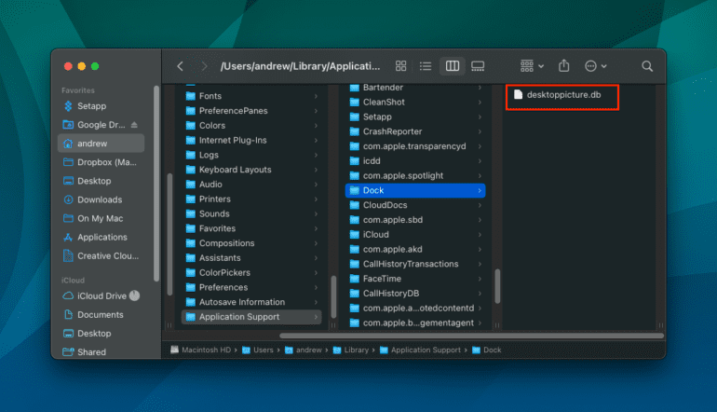The width and height of the screenshot is (717, 412).
Task: Click the horizontal scrollbar below the columns
Action: (x=466, y=335)
